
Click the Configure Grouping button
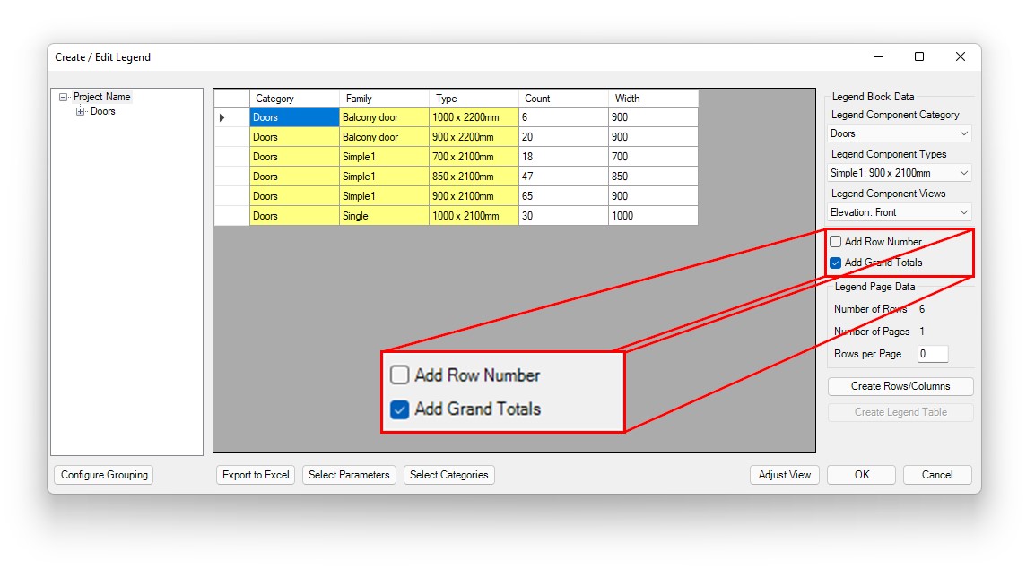104,475
